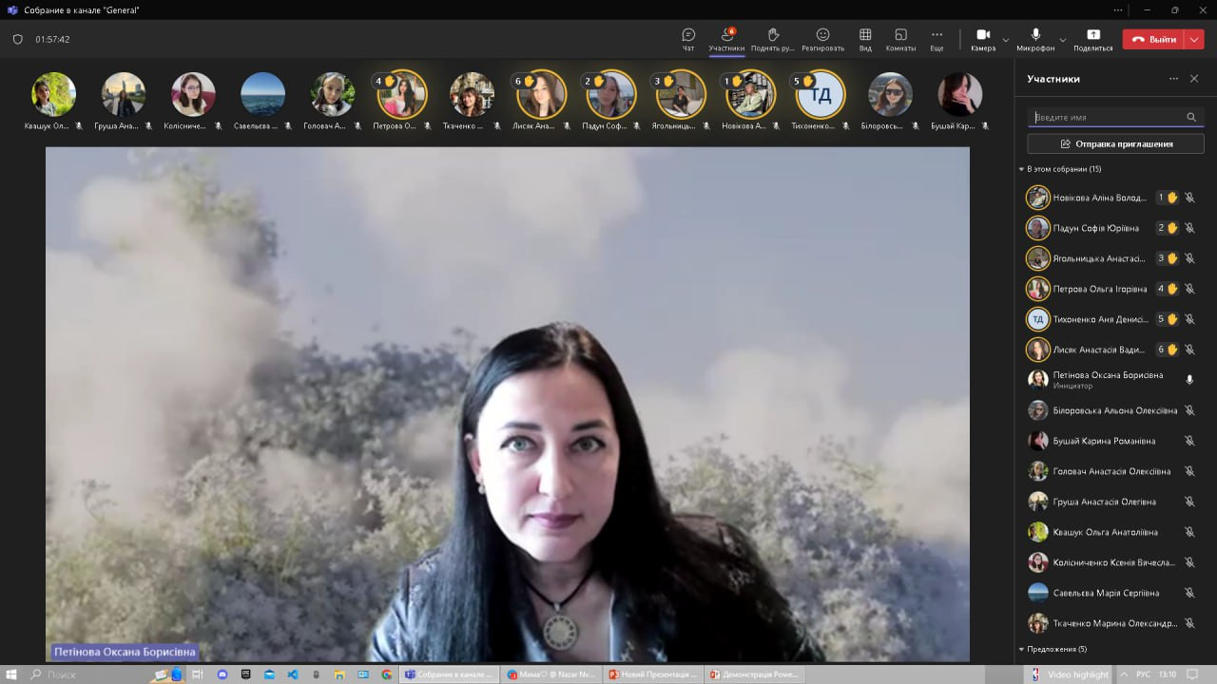Share screen with Поделиться button

1093,39
